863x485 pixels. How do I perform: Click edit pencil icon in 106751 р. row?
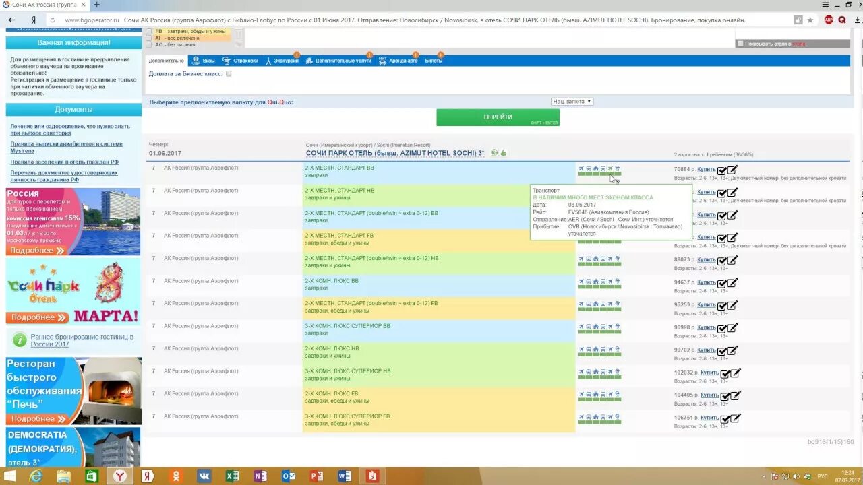tap(736, 418)
